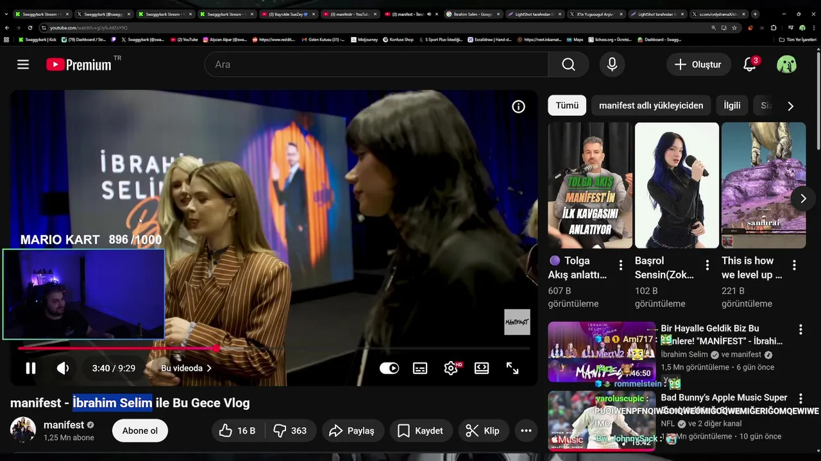Image resolution: width=821 pixels, height=461 pixels.
Task: Mute the video volume
Action: click(63, 368)
